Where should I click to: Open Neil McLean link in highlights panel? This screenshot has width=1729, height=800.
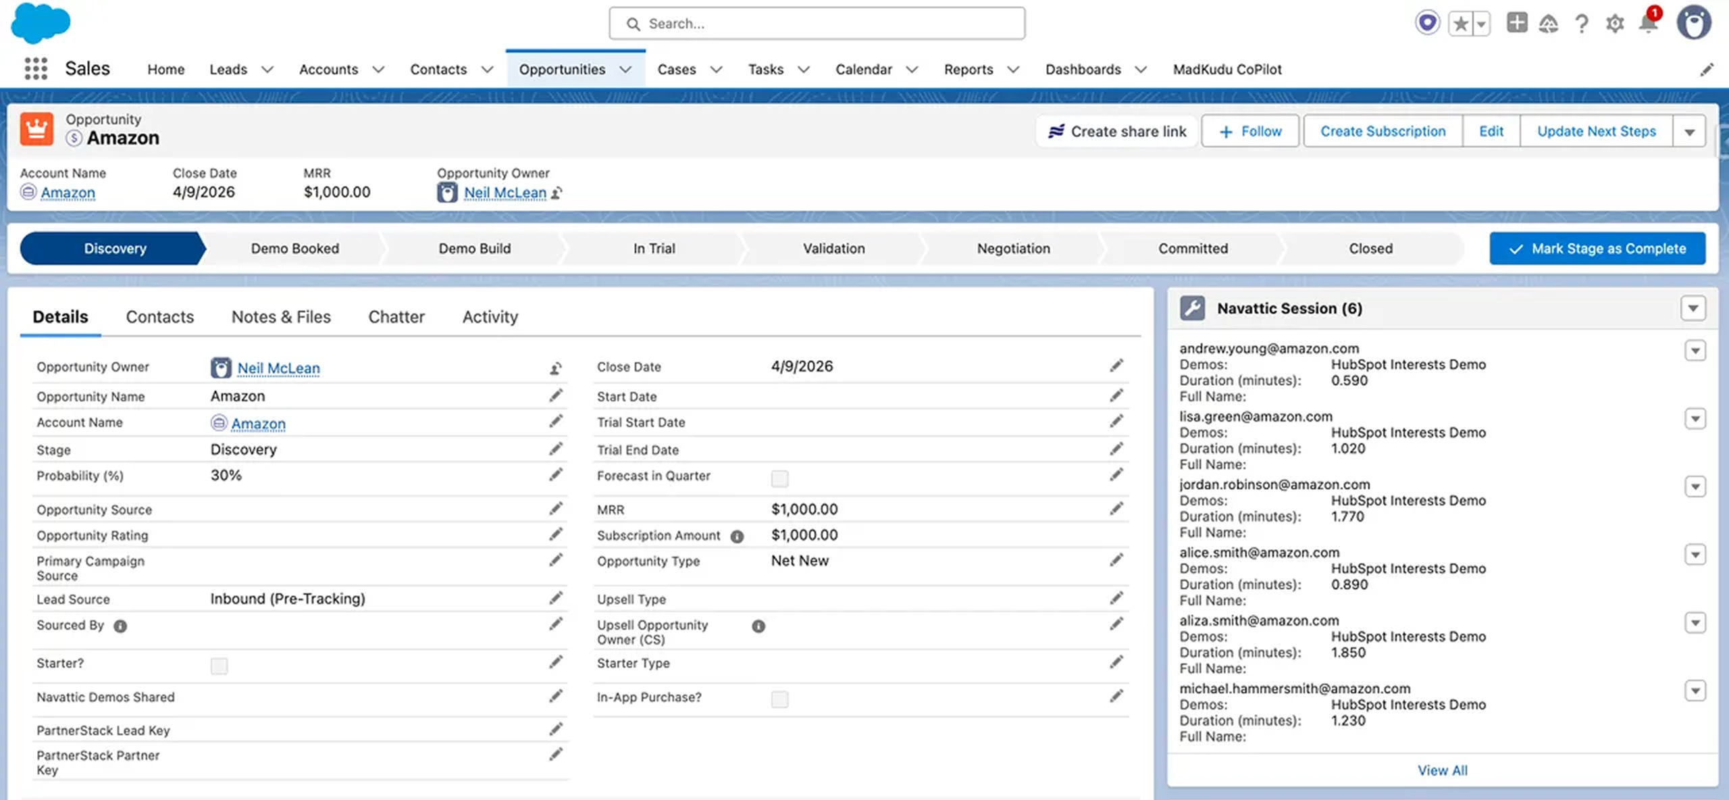click(x=505, y=193)
